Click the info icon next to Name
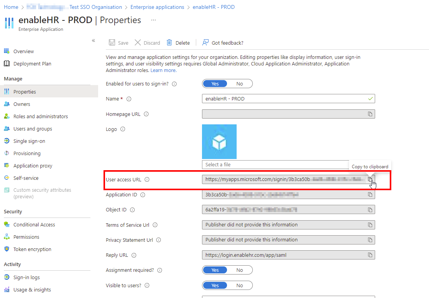Viewport: 429px width, 298px height. tap(129, 99)
